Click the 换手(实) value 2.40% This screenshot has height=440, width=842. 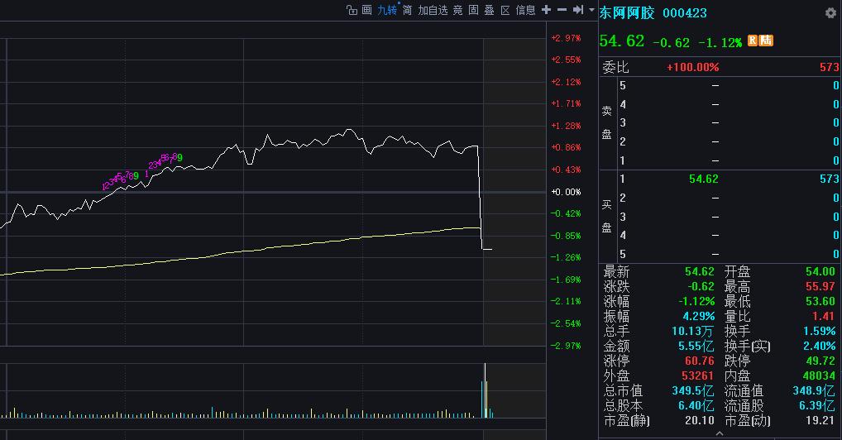point(820,346)
